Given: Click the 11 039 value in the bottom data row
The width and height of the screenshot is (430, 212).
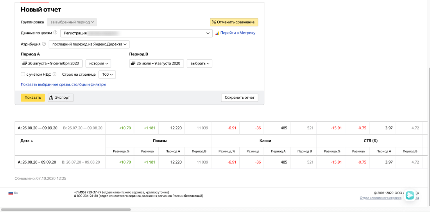Looking at the screenshot, I should click(x=202, y=162).
